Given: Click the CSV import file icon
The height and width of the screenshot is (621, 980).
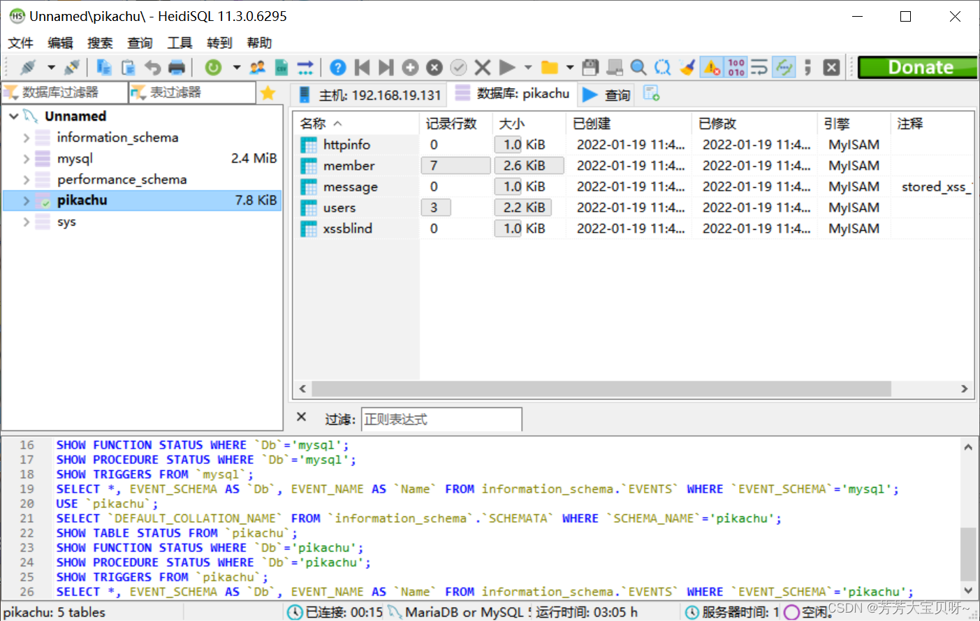Looking at the screenshot, I should (281, 67).
